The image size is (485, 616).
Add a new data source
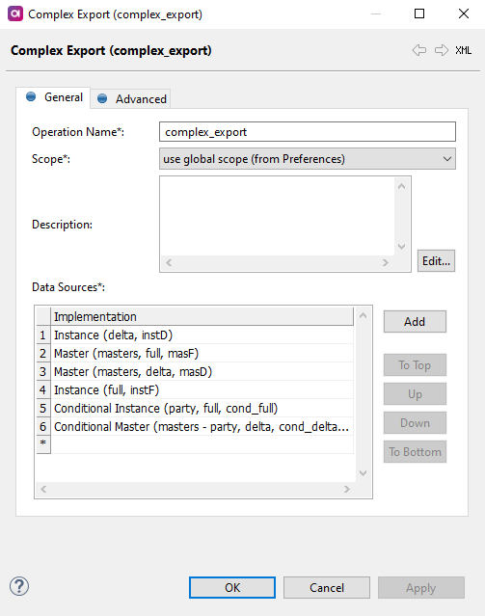[415, 322]
